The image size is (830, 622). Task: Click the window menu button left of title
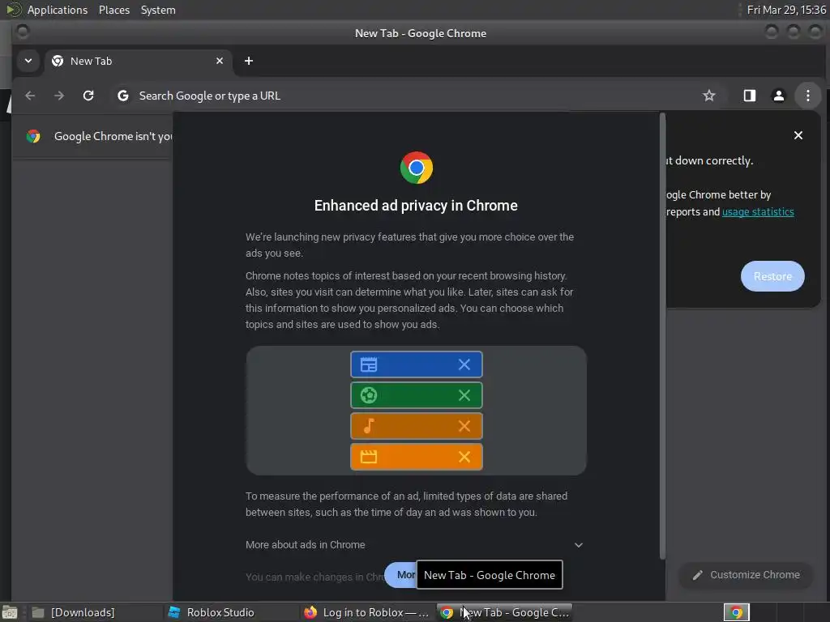(x=22, y=32)
